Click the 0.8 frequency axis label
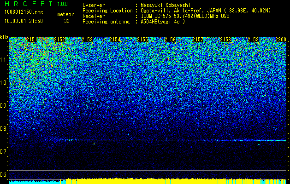Viewport: 290px width, 184px height. pos(4,129)
